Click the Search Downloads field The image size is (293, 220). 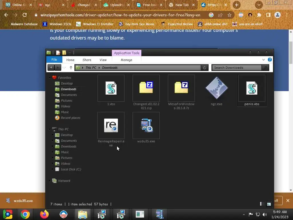(x=237, y=68)
